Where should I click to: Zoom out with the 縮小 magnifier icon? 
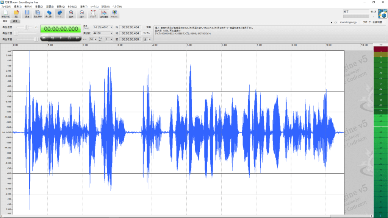[81, 14]
